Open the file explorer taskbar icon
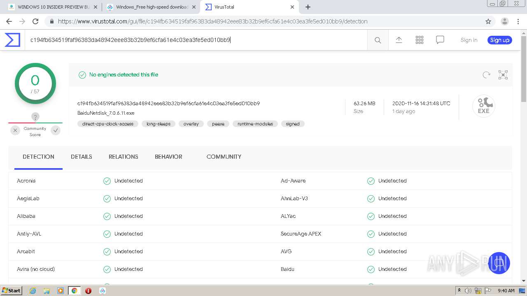The width and height of the screenshot is (527, 296). tap(47, 291)
